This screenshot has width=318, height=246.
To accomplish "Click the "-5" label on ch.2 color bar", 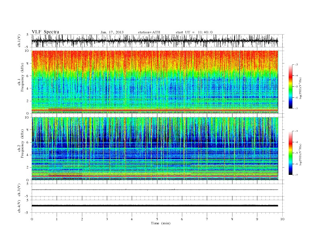I will tap(296, 153).
